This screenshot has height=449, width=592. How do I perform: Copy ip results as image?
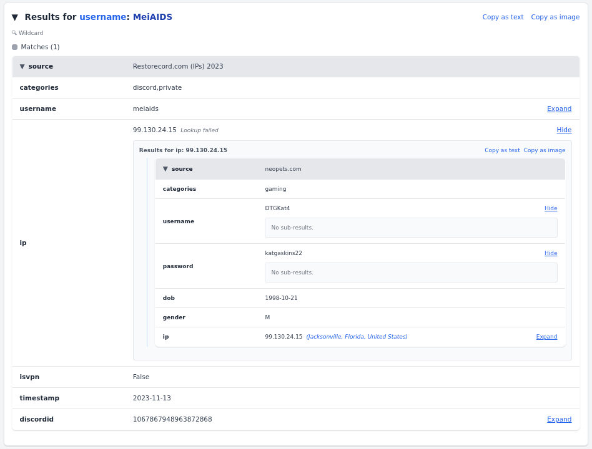[x=545, y=150]
